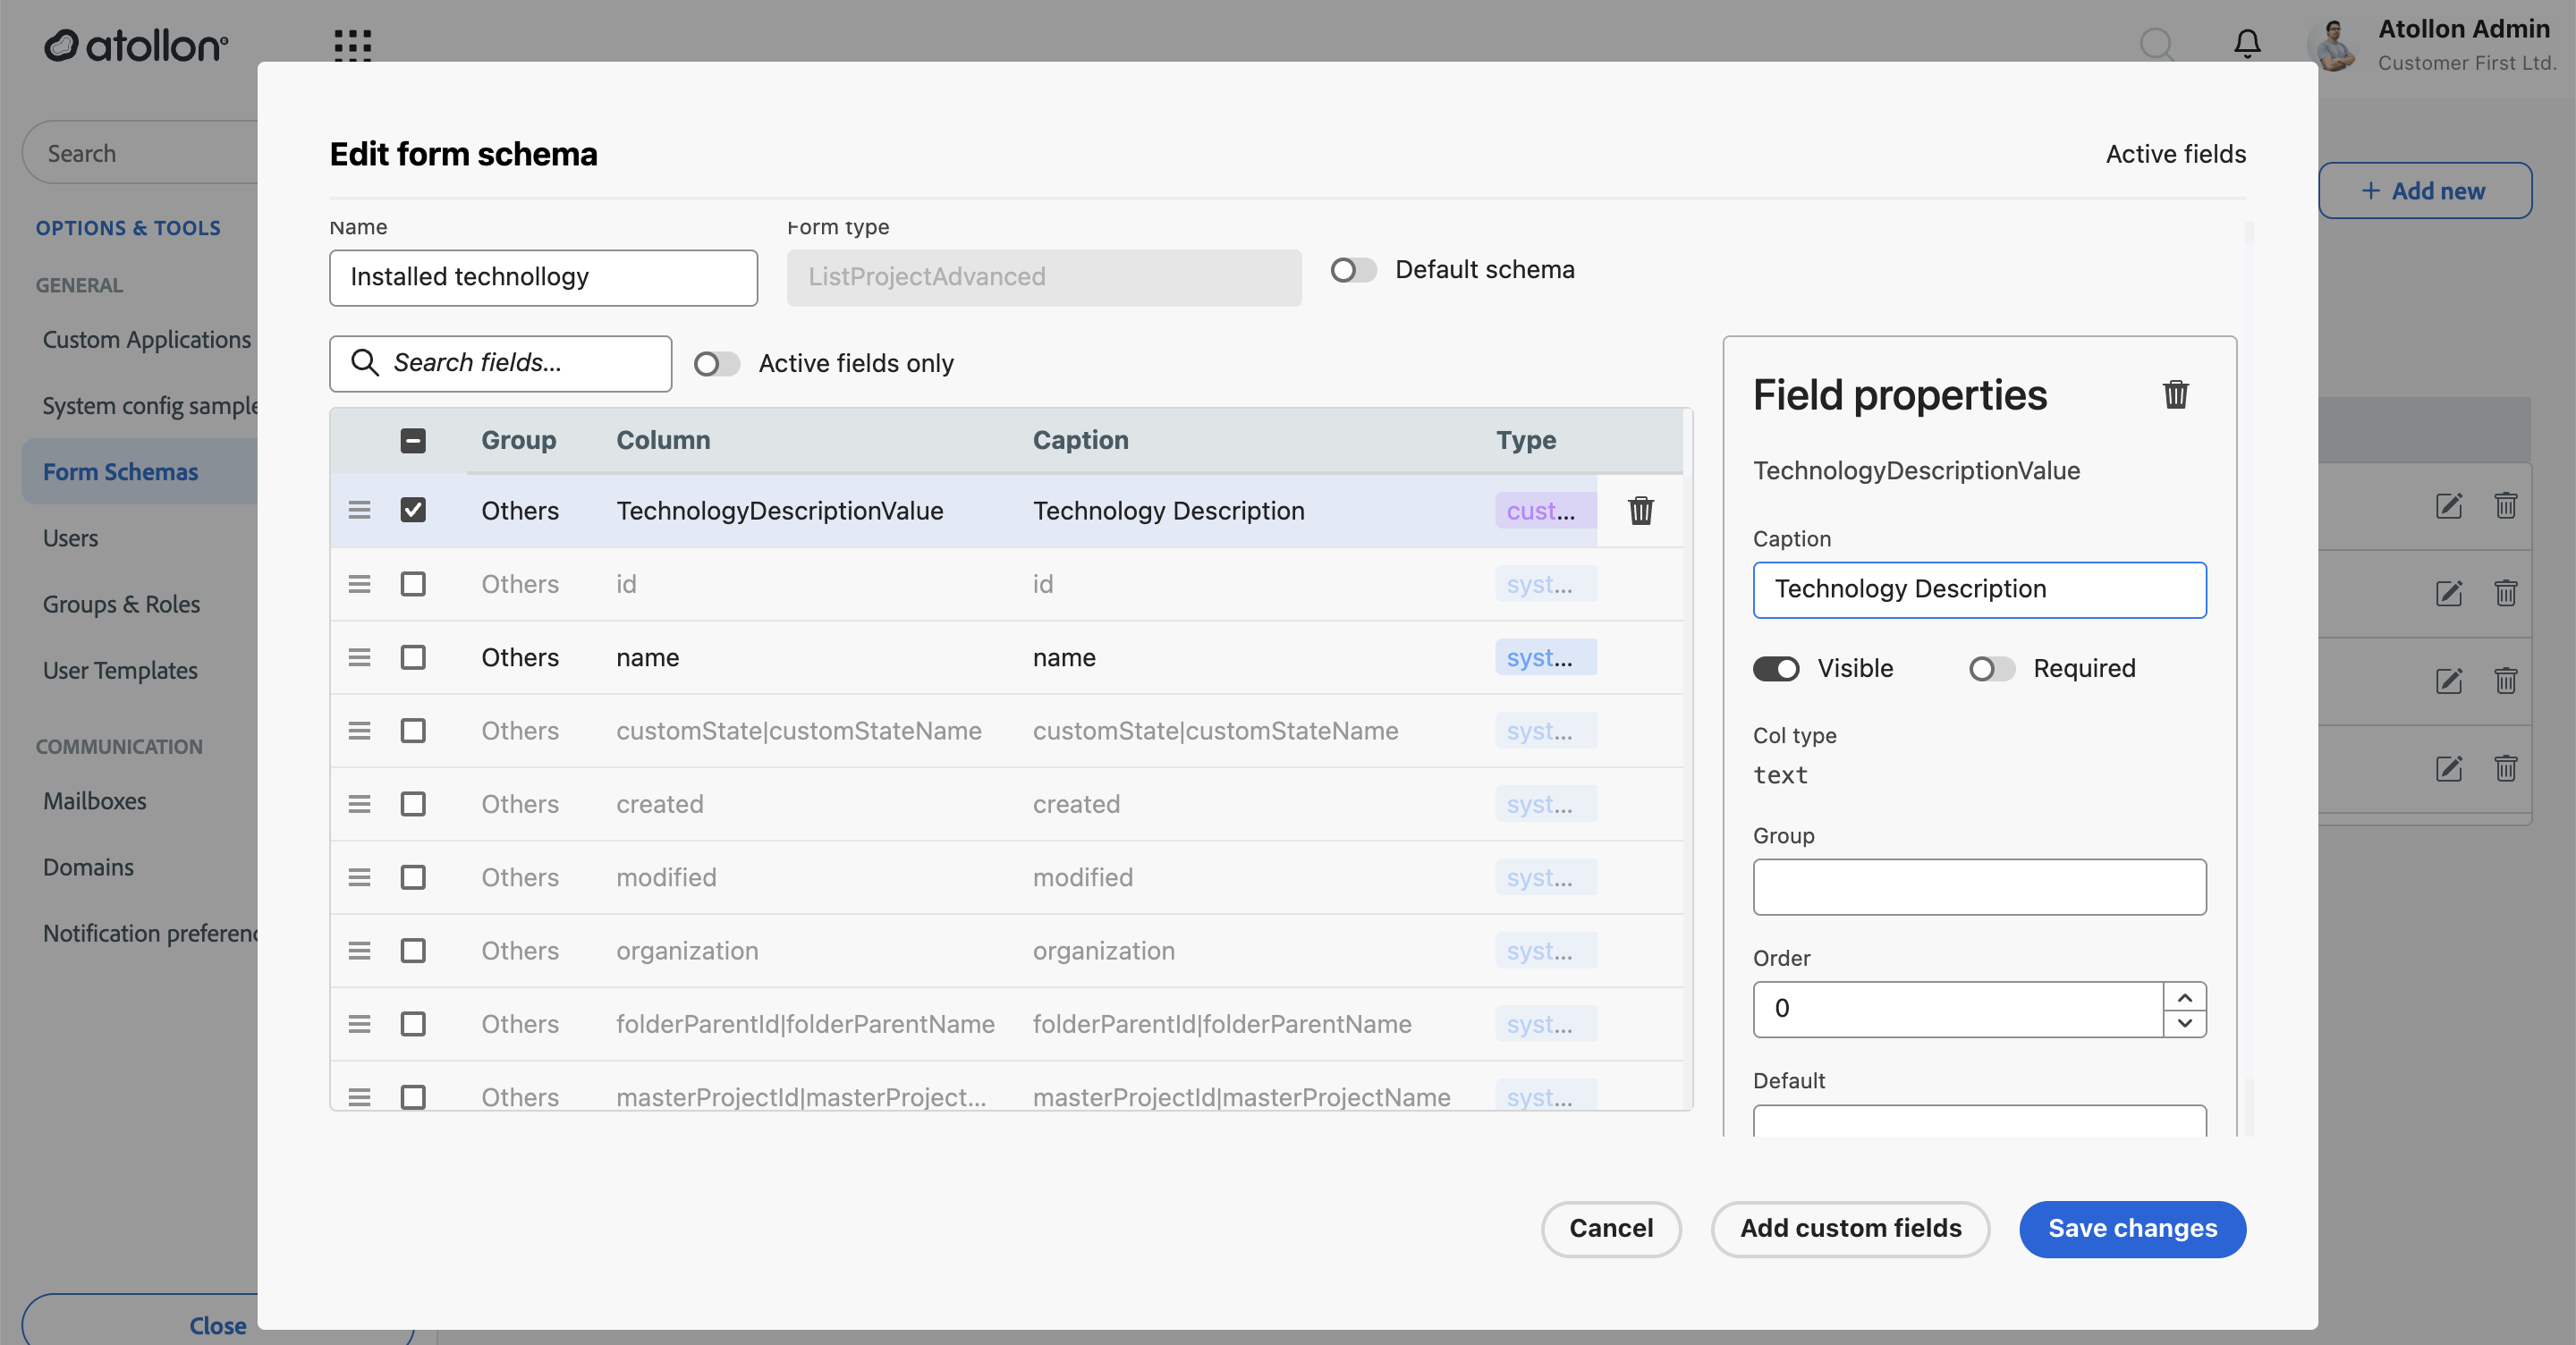Click the notification bell icon
The height and width of the screenshot is (1345, 2576).
click(2247, 43)
